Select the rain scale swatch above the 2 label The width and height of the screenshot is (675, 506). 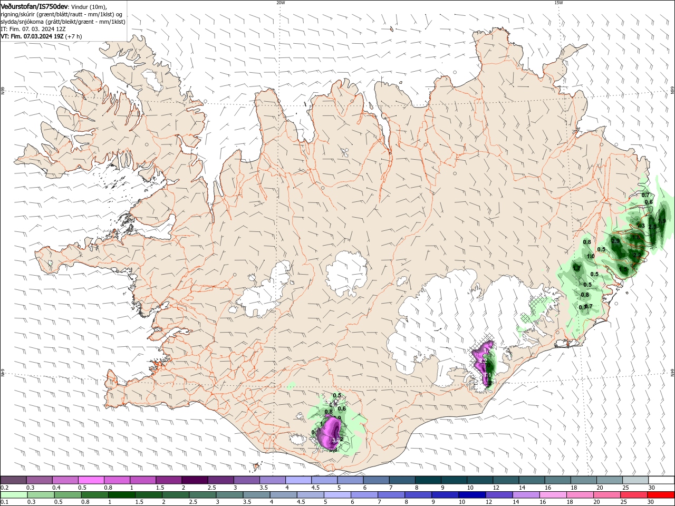(x=176, y=495)
